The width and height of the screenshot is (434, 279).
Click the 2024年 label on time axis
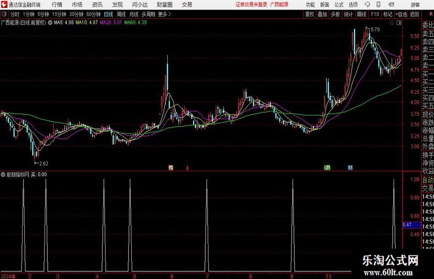9,276
